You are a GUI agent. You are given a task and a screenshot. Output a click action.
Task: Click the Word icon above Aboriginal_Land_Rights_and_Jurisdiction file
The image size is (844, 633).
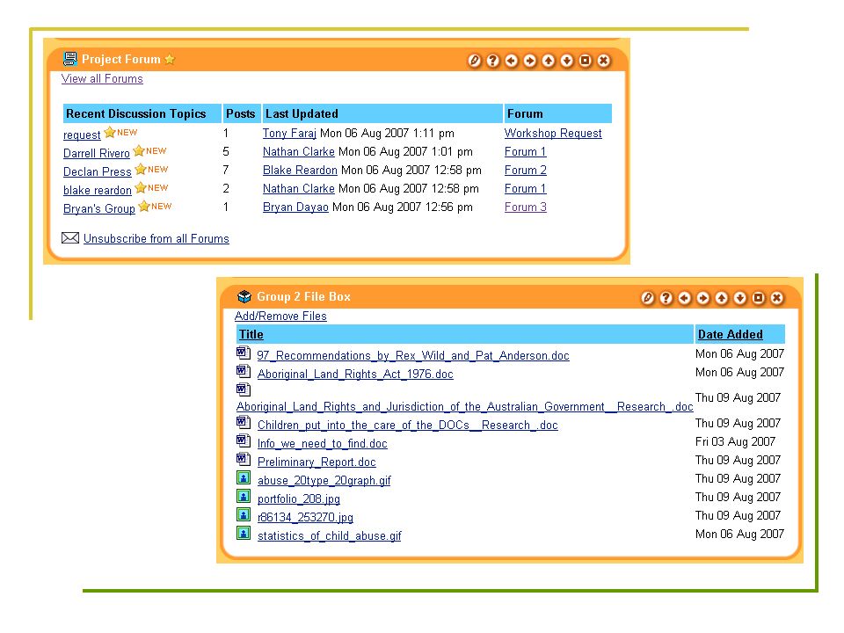click(244, 389)
